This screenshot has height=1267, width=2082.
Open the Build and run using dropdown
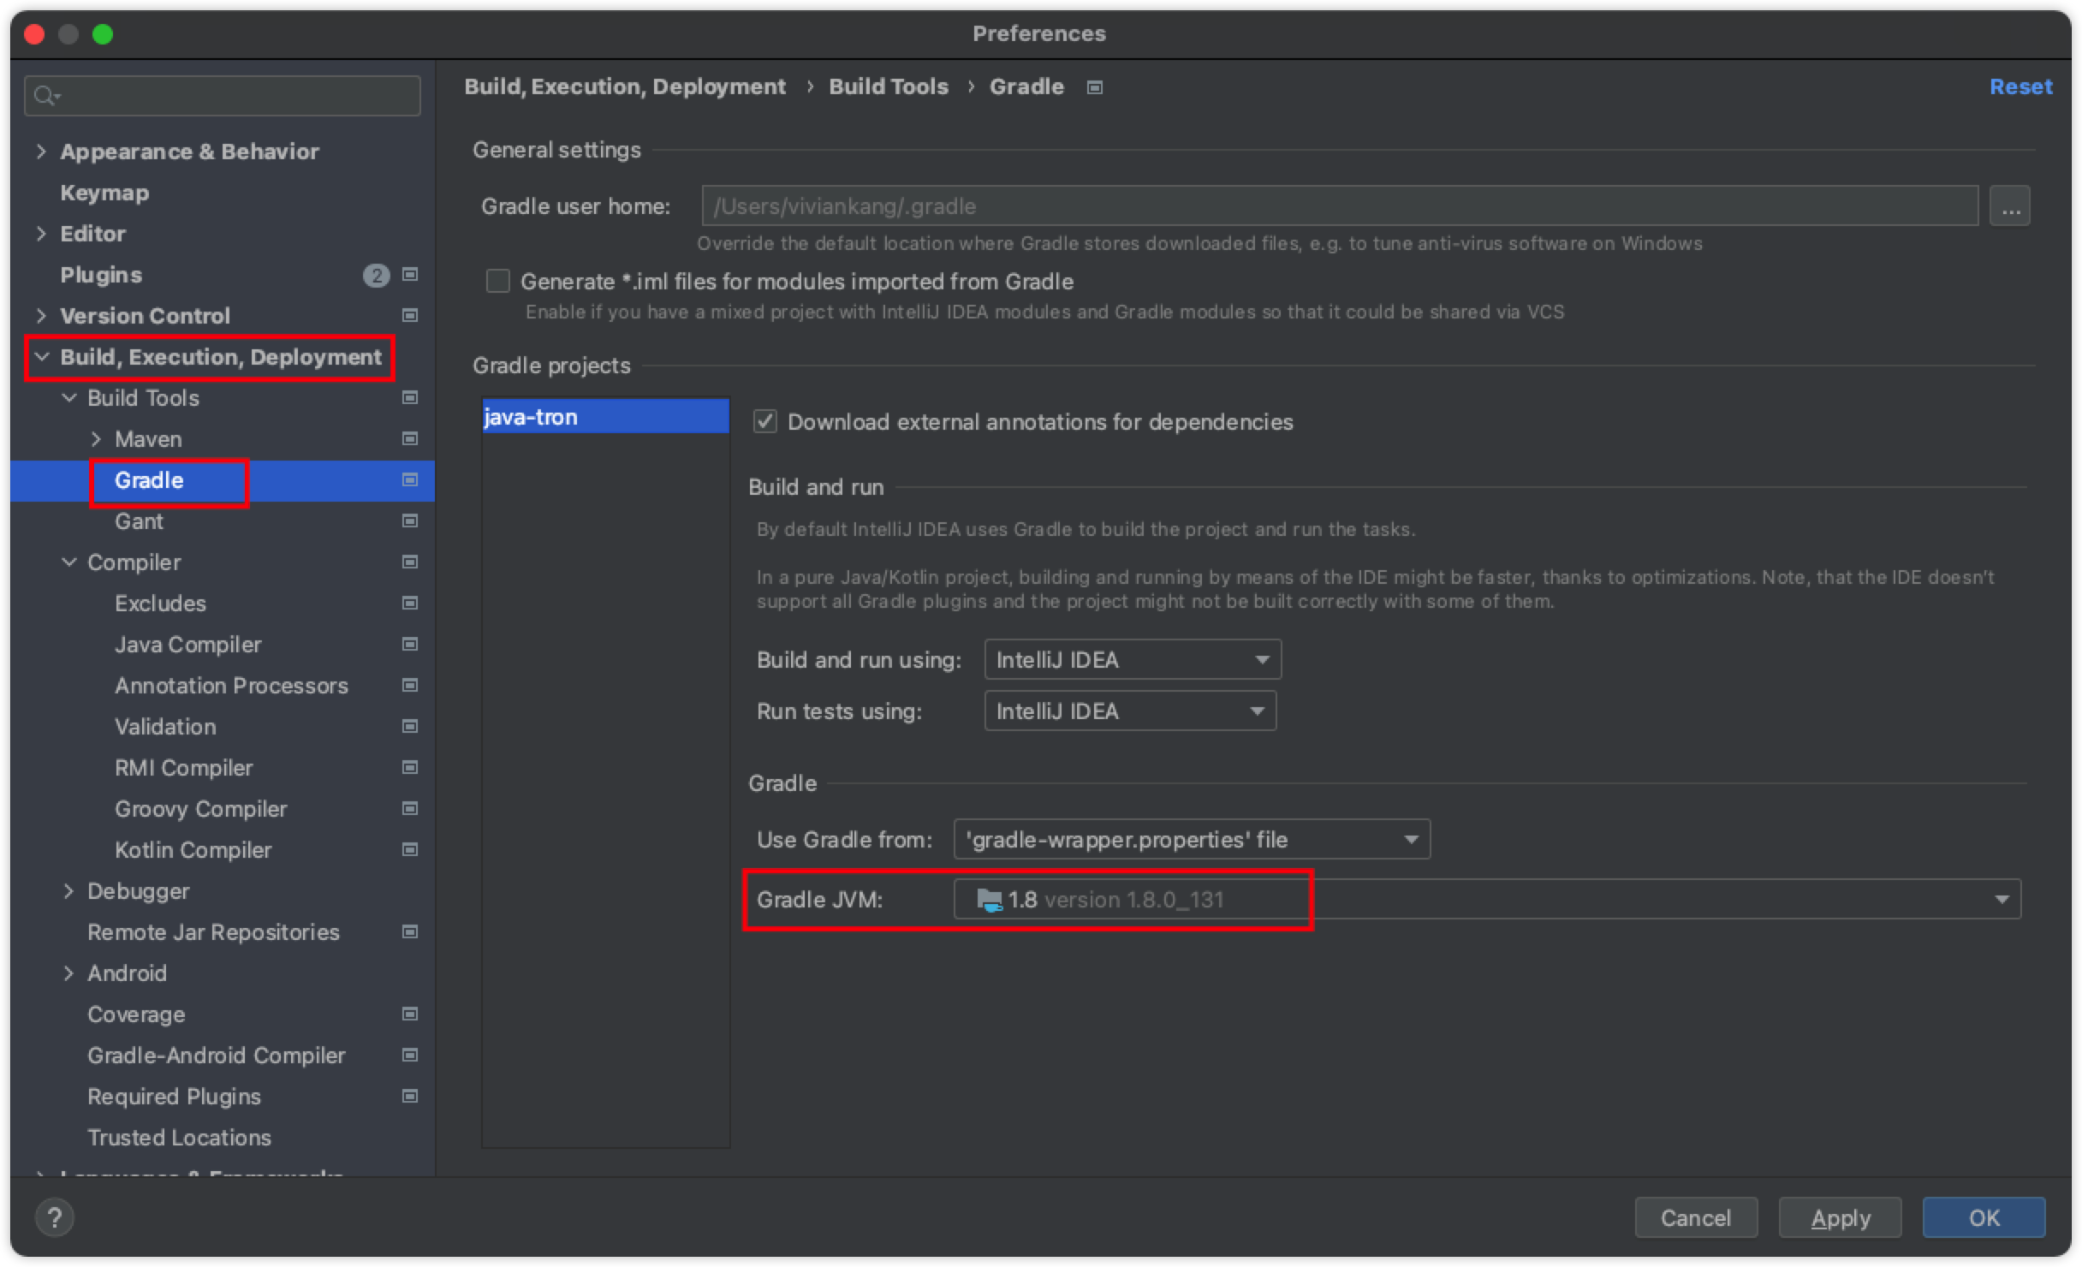(1132, 660)
